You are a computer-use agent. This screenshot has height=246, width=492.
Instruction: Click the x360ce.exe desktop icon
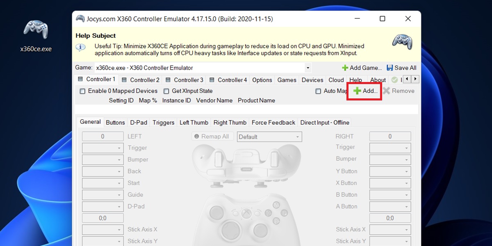click(x=36, y=31)
